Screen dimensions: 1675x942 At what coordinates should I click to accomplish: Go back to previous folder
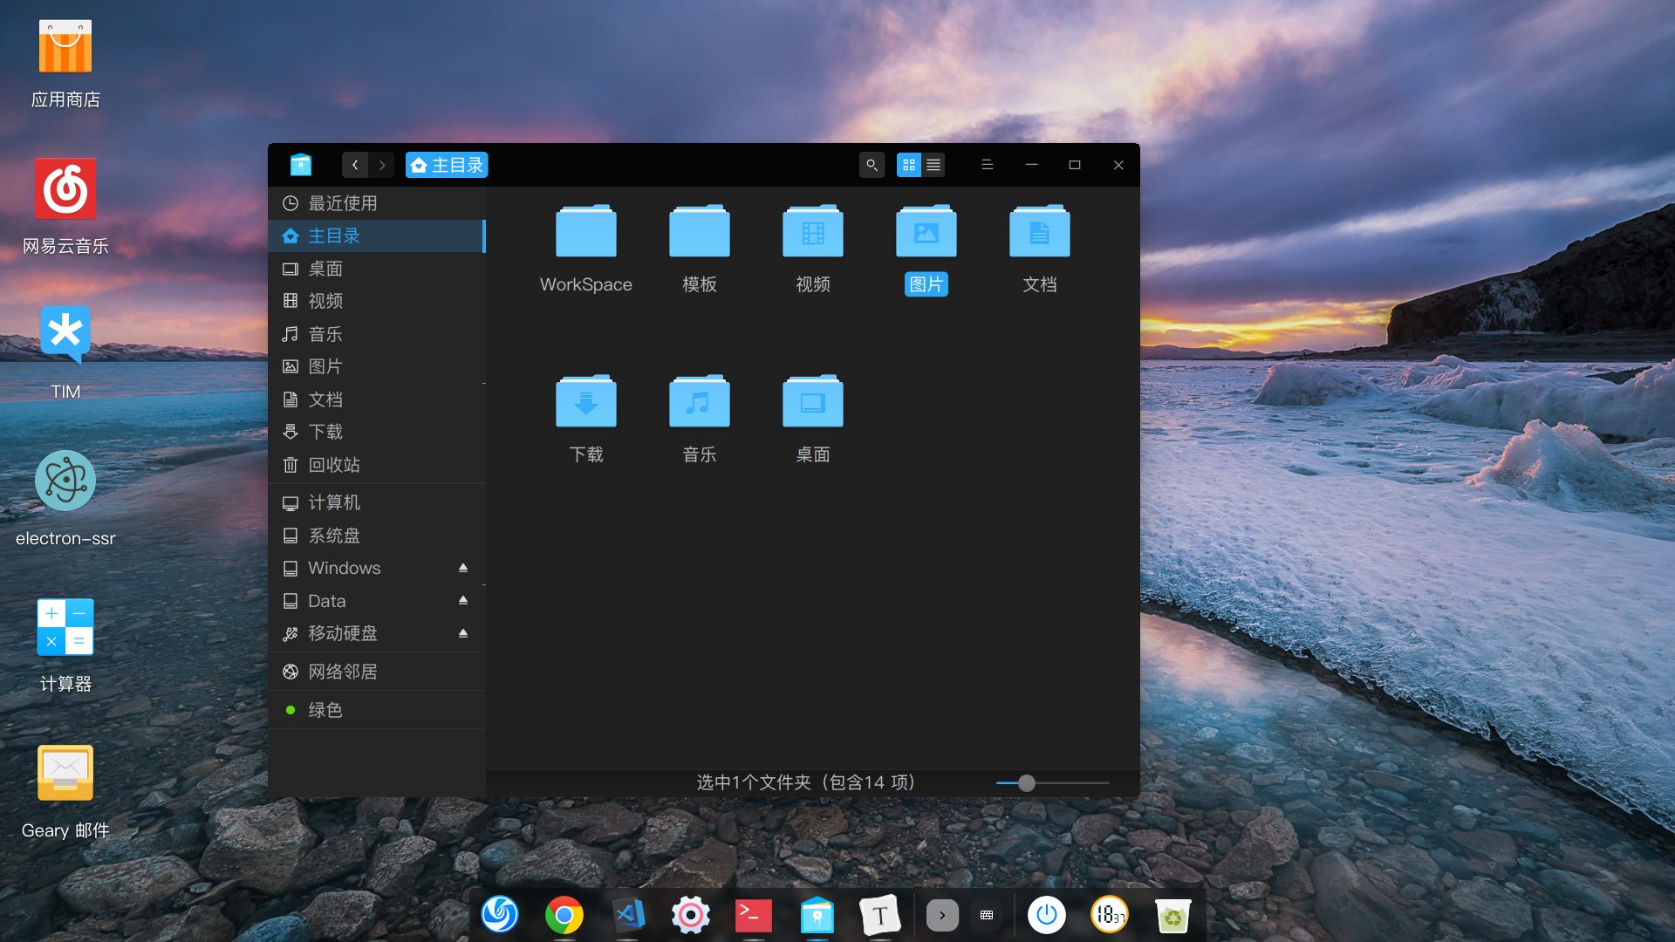pyautogui.click(x=355, y=165)
